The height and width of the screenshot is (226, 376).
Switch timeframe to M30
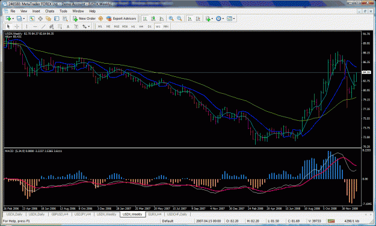[125, 26]
